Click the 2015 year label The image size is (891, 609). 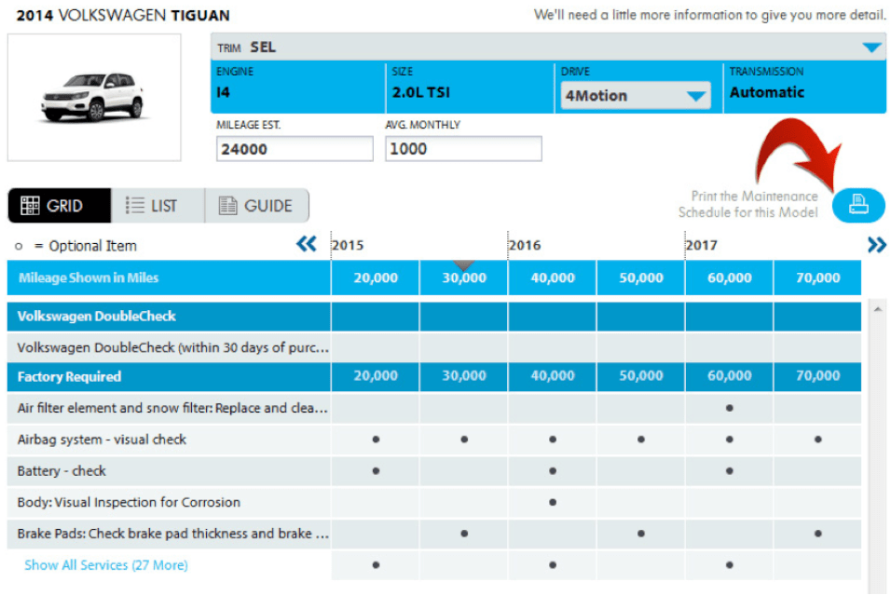tap(348, 245)
